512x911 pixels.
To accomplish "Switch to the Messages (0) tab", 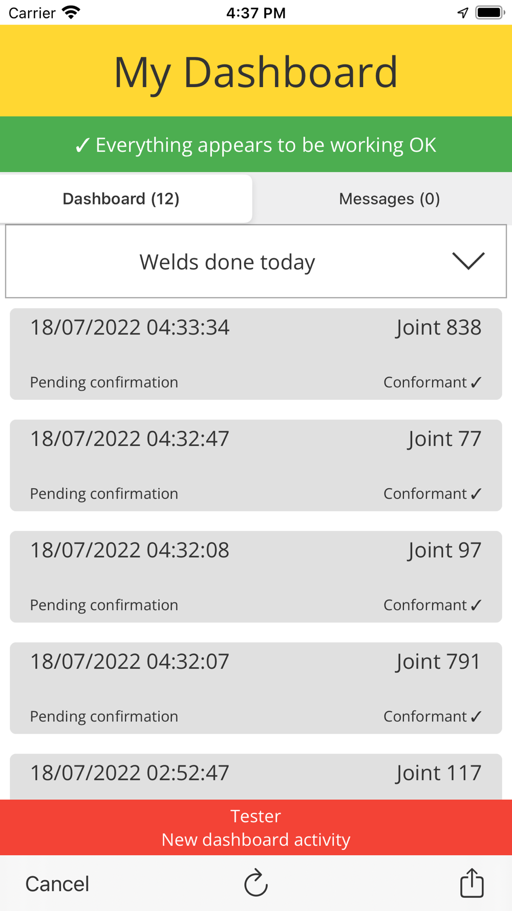I will 389,199.
